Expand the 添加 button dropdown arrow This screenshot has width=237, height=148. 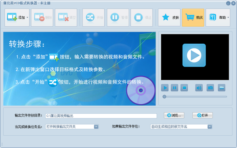[x=27, y=17]
